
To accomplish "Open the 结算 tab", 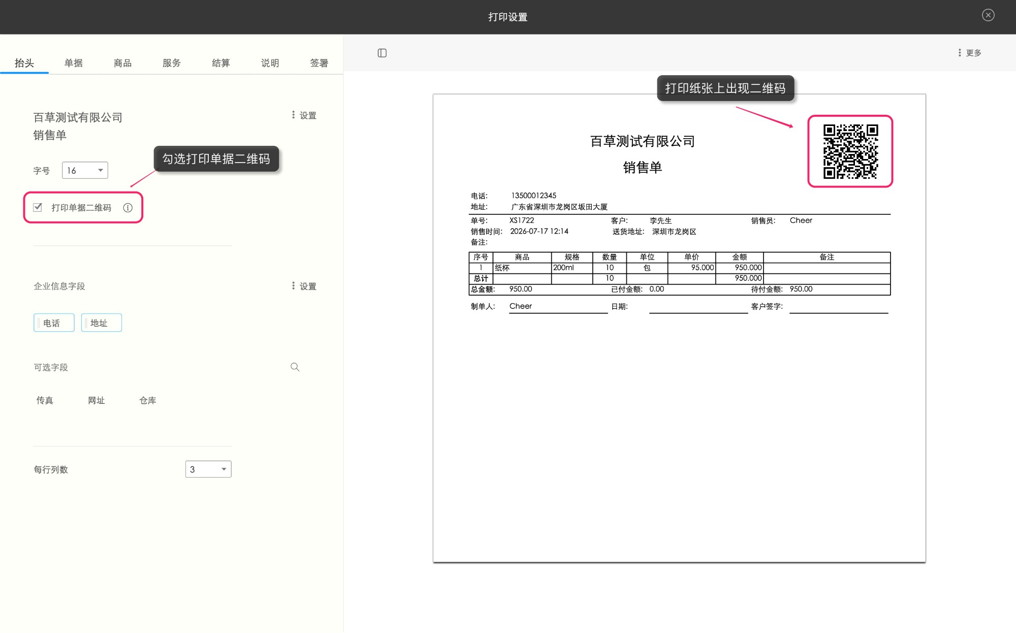I will point(220,63).
